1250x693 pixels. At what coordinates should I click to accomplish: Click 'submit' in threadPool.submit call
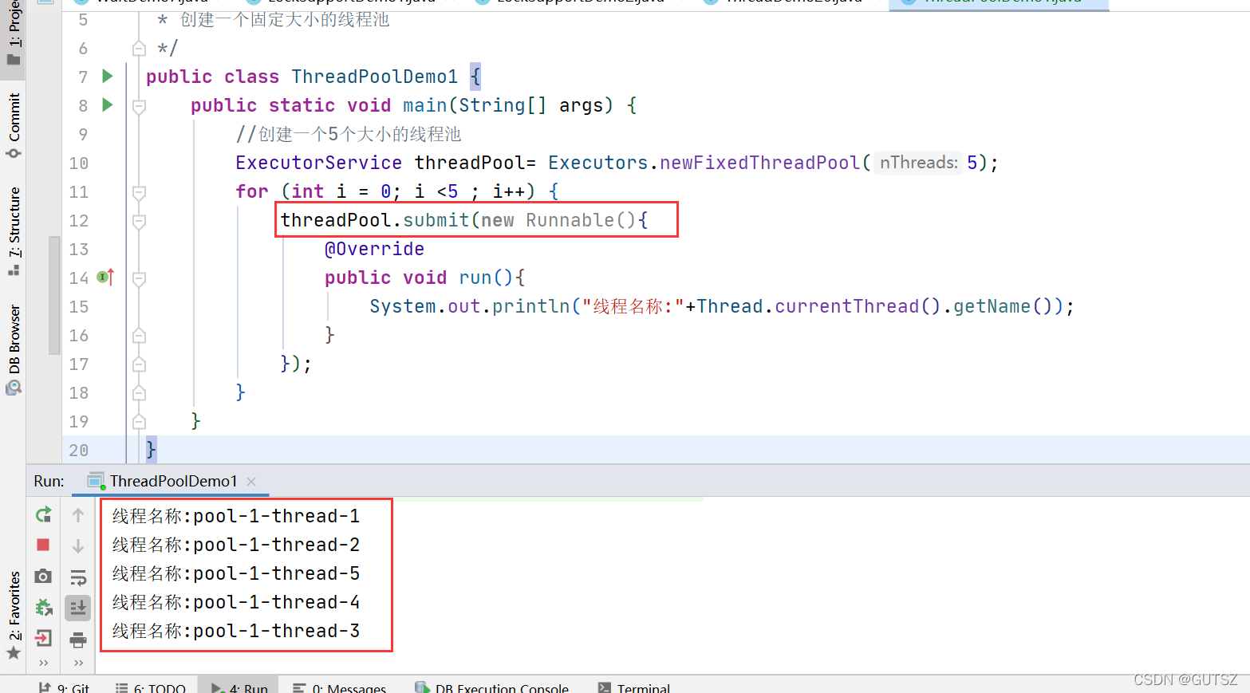pyautogui.click(x=436, y=220)
